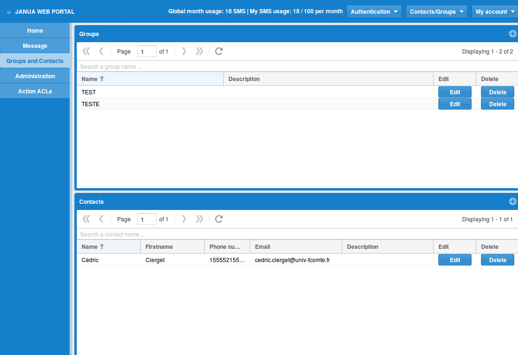The image size is (518, 355).
Task: Sort groups by Name column header
Action: coord(150,79)
